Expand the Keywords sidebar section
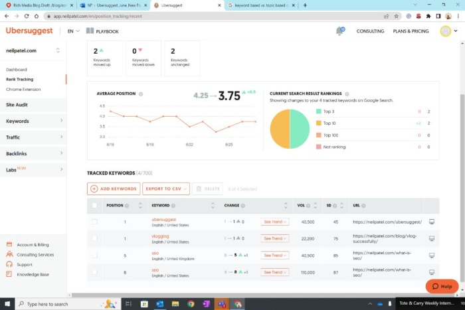This screenshot has width=465, height=310. (x=33, y=121)
